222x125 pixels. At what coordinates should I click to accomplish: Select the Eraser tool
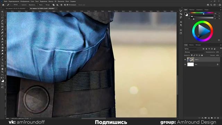pos(2,45)
